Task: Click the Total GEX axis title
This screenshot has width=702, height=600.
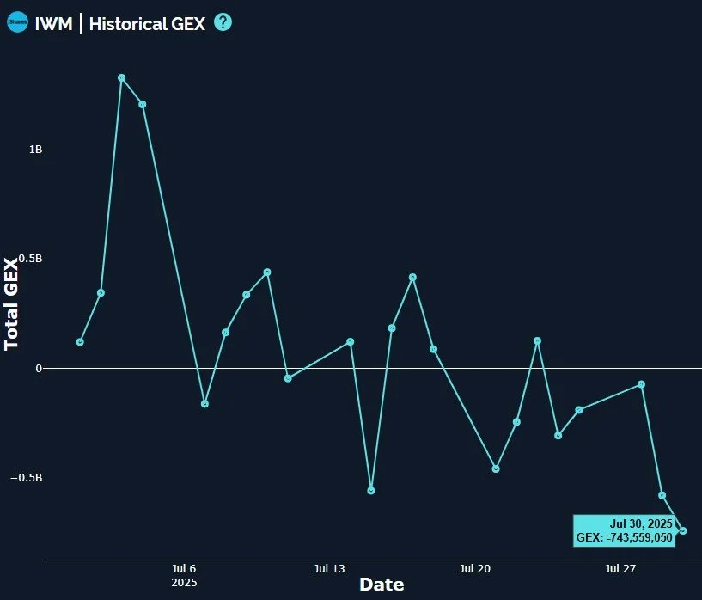Action: point(11,303)
